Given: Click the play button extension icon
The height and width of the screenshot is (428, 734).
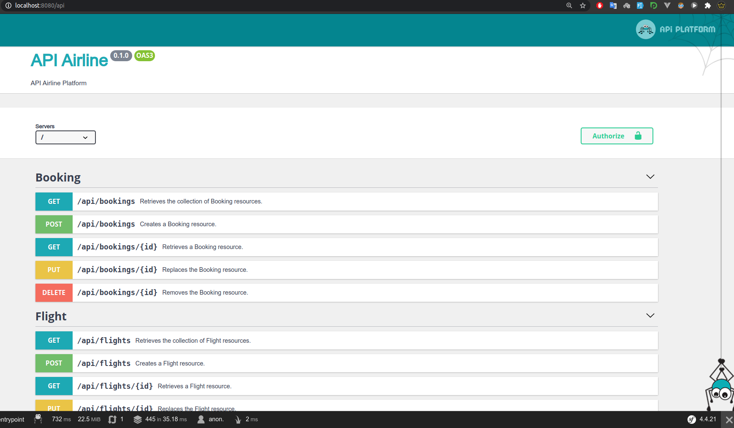Looking at the screenshot, I should pyautogui.click(x=694, y=5).
